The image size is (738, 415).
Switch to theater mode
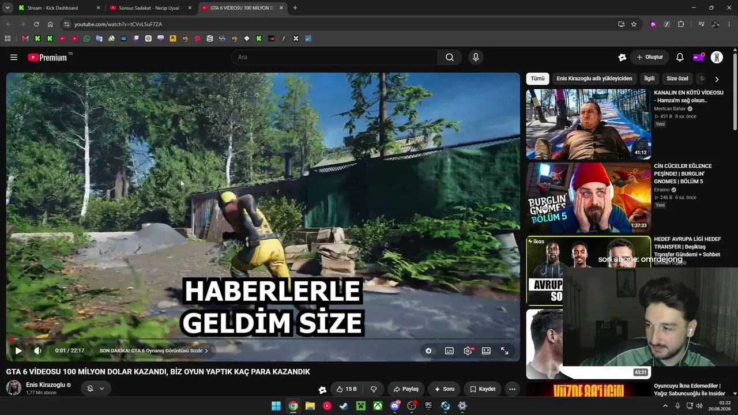486,350
